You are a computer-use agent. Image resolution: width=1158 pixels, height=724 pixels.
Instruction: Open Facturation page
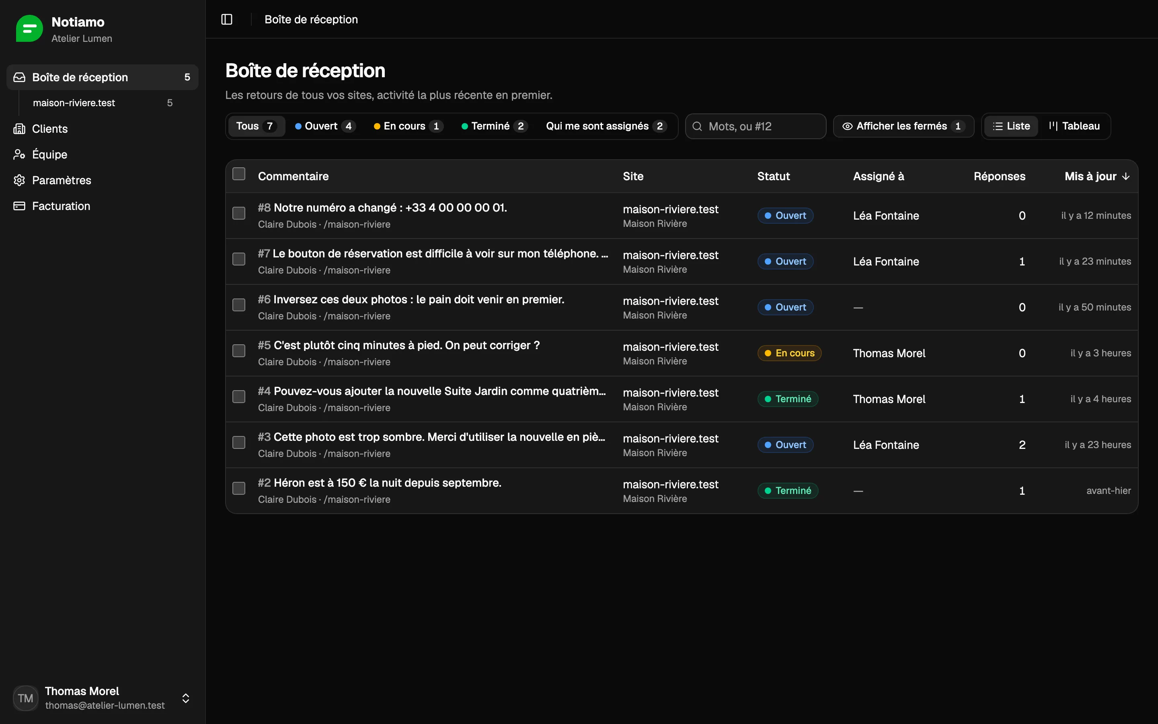coord(103,206)
